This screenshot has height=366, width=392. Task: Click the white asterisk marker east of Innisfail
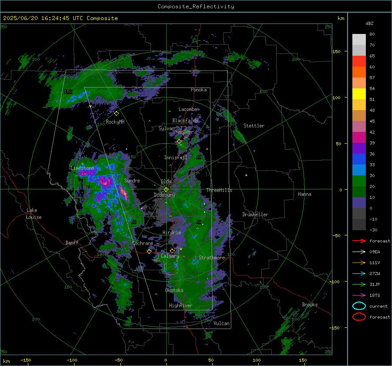207,149
